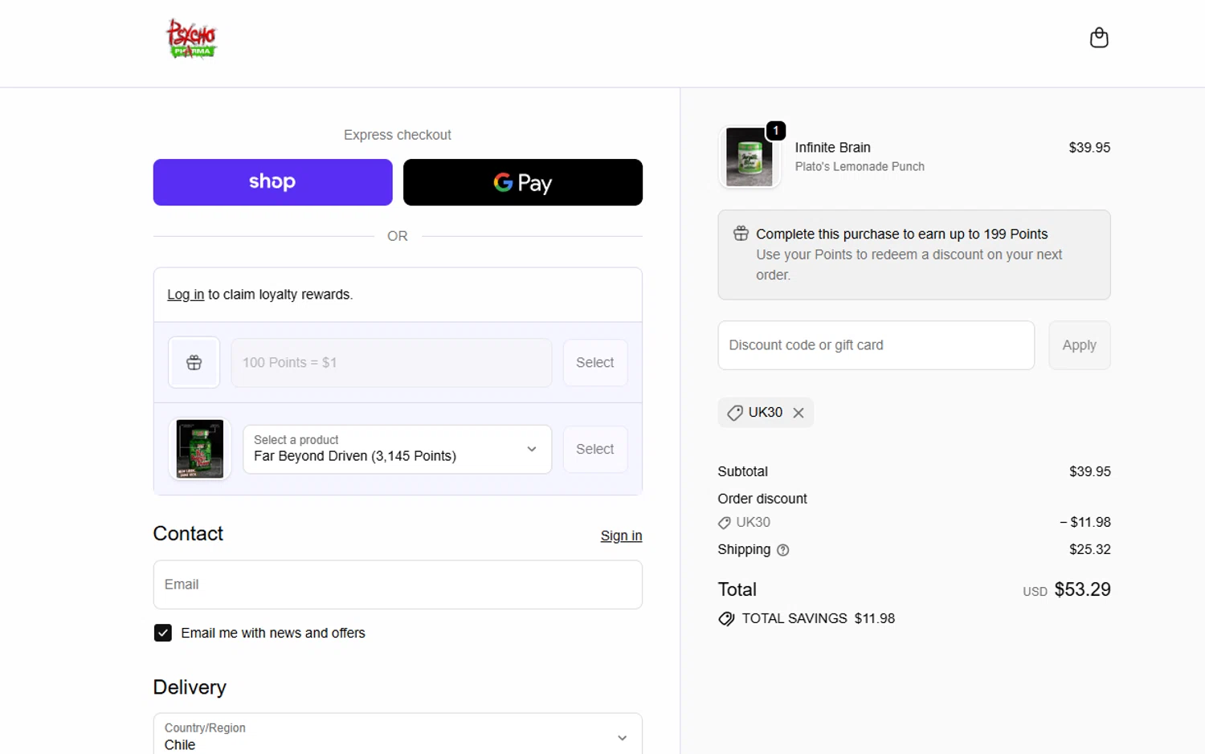Click the Infinite Brain product thumbnail
The width and height of the screenshot is (1205, 754).
749,157
